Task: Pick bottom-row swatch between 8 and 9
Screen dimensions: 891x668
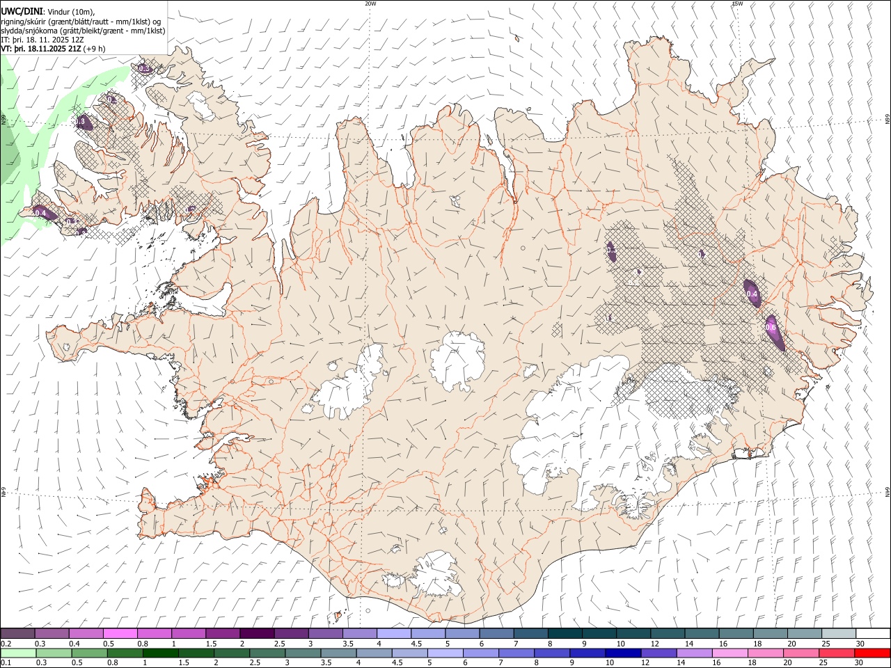Action: click(x=553, y=653)
